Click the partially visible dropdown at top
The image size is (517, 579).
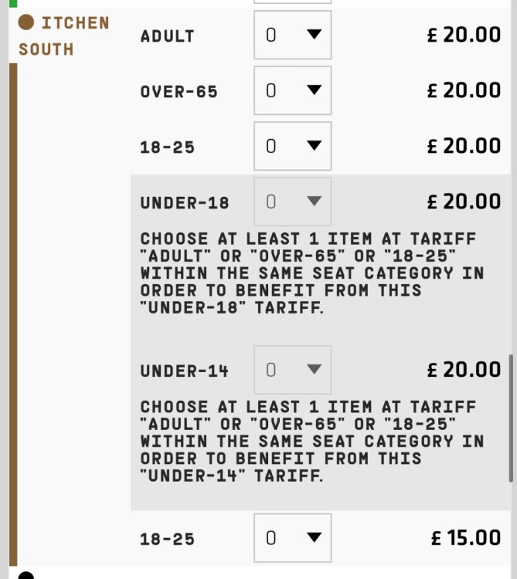[x=292, y=2]
